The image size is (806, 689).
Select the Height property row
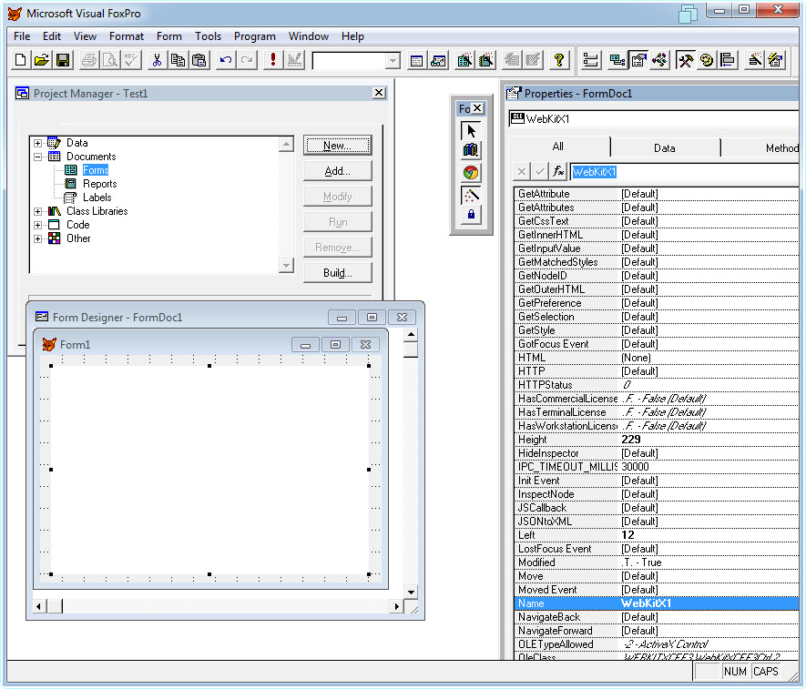click(657, 440)
